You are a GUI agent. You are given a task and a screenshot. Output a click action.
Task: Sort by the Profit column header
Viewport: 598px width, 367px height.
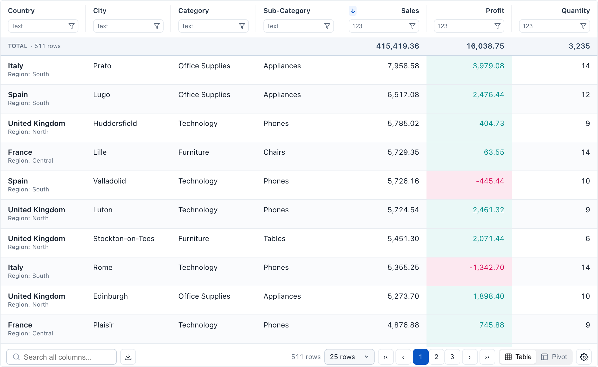pos(495,11)
